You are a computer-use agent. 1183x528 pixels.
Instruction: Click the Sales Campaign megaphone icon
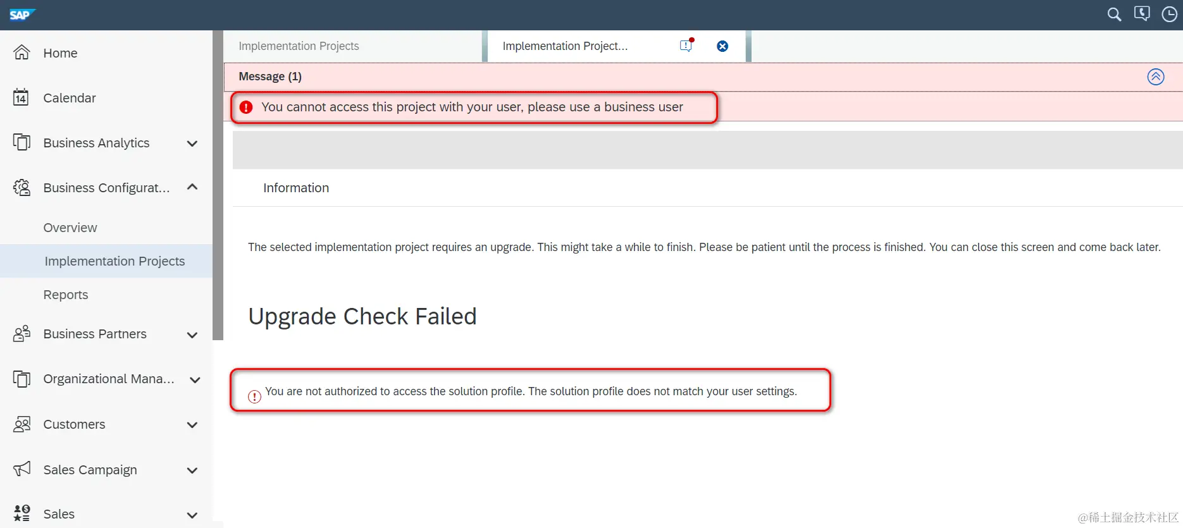click(x=22, y=469)
